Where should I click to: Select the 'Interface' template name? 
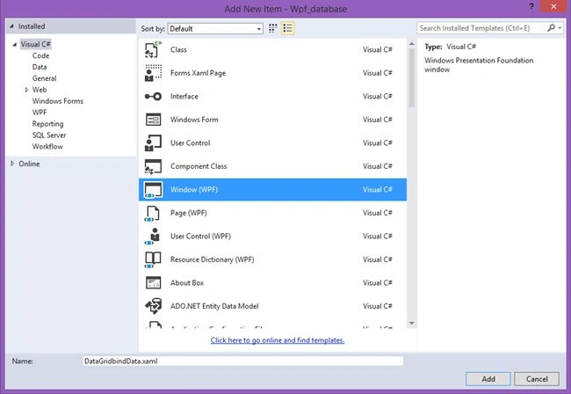point(184,96)
